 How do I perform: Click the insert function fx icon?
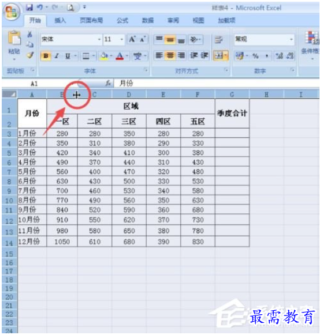coord(109,84)
